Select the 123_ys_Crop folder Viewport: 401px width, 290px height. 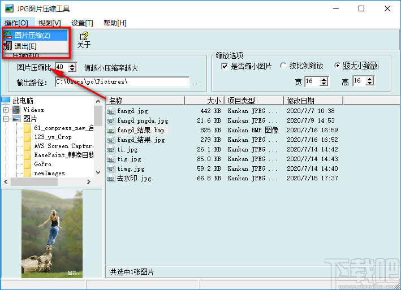click(x=53, y=137)
